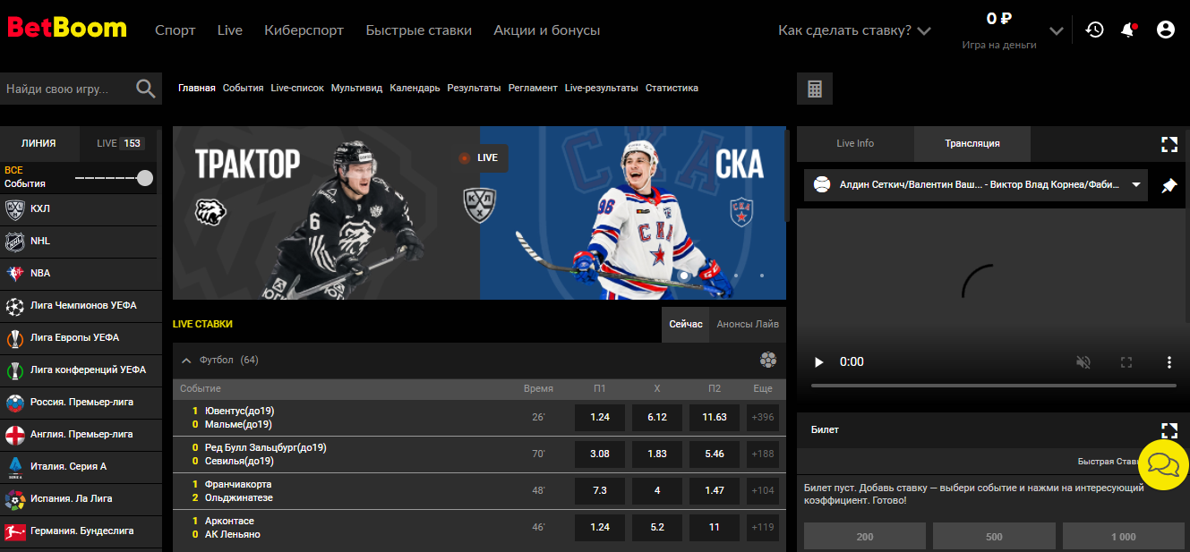Toggle Быстрая Ставка option
This screenshot has height=552, width=1190.
[x=1109, y=463]
